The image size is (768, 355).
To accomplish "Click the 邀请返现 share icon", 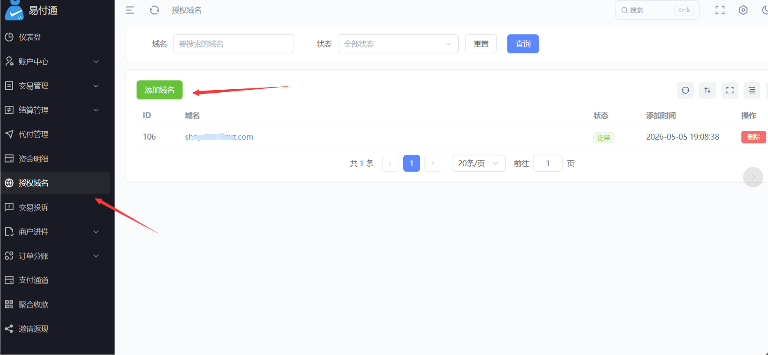I will 9,329.
